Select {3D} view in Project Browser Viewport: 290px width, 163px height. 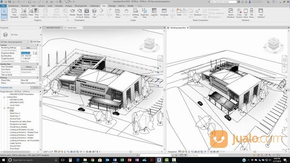click(12, 110)
